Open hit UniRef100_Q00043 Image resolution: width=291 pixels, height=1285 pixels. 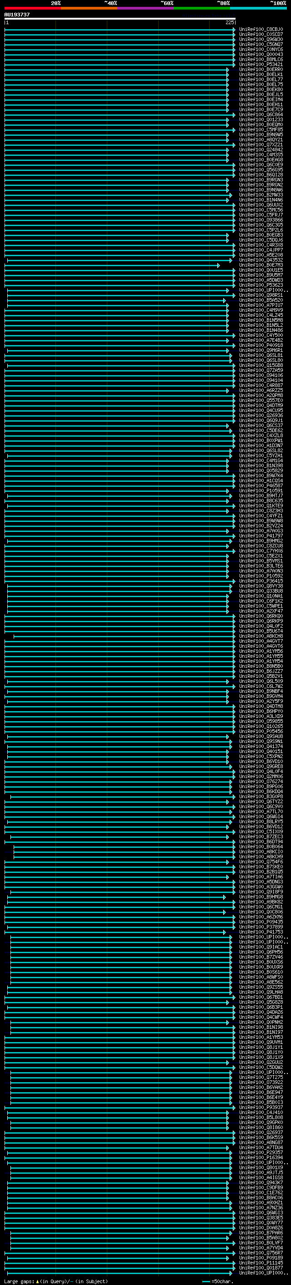pyautogui.click(x=261, y=54)
